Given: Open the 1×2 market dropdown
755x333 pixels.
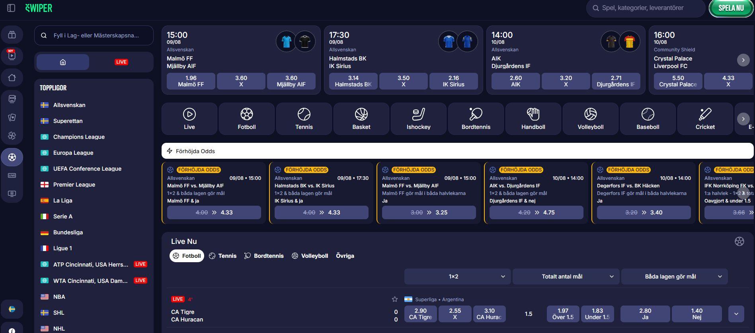Looking at the screenshot, I should tap(457, 277).
